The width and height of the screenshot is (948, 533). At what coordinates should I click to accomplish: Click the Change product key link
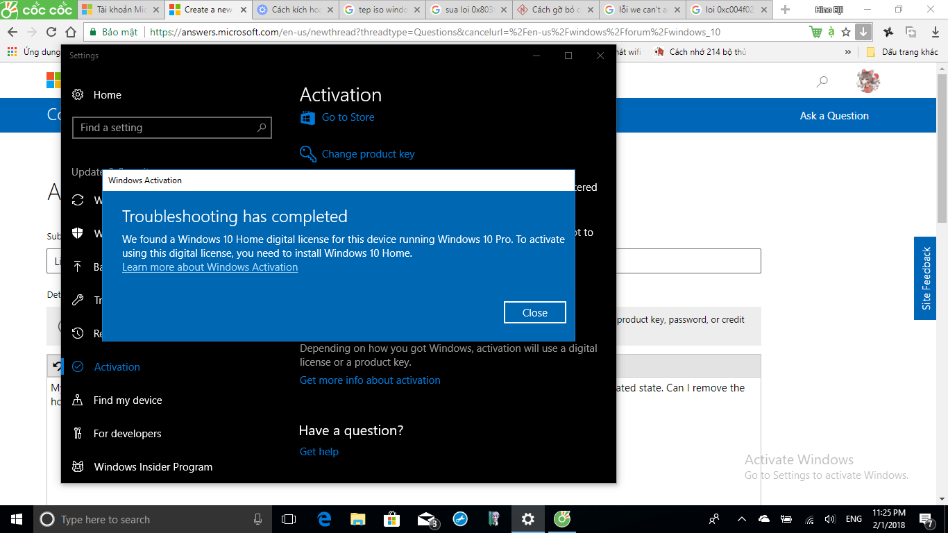coord(368,154)
